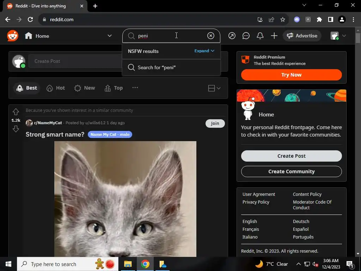Switch language to Español

(x=301, y=229)
